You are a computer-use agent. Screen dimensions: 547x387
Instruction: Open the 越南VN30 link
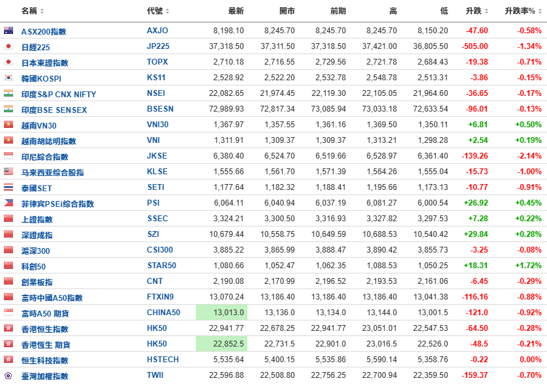pos(39,125)
